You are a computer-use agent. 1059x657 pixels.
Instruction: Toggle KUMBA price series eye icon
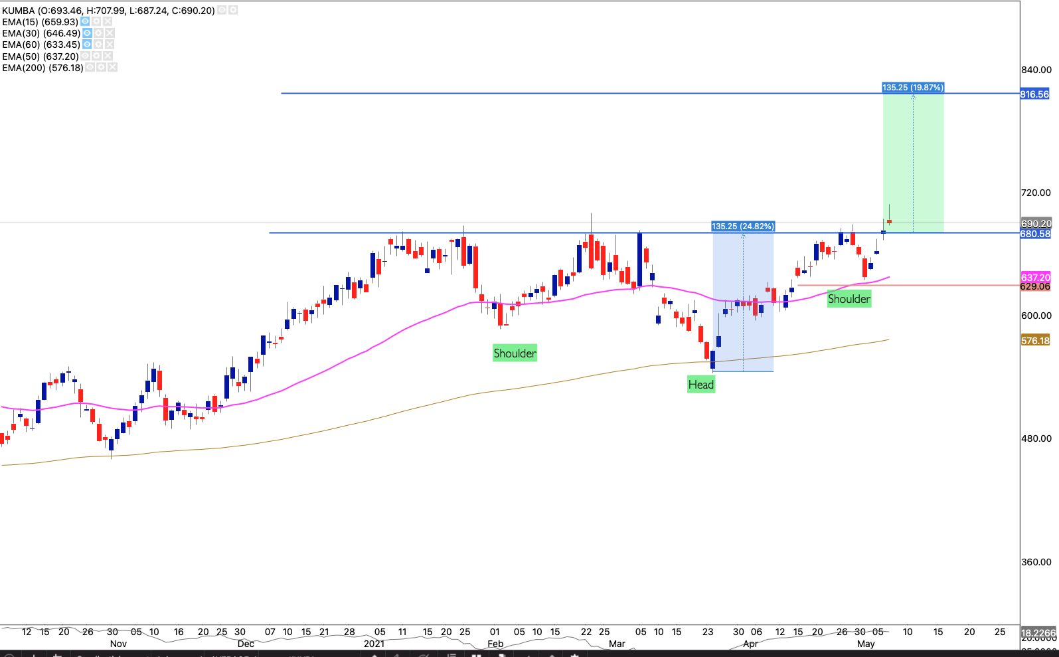[222, 11]
